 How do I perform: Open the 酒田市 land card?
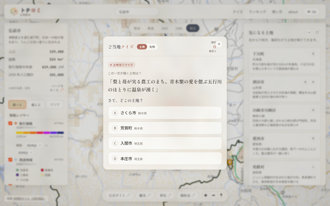click(284, 89)
